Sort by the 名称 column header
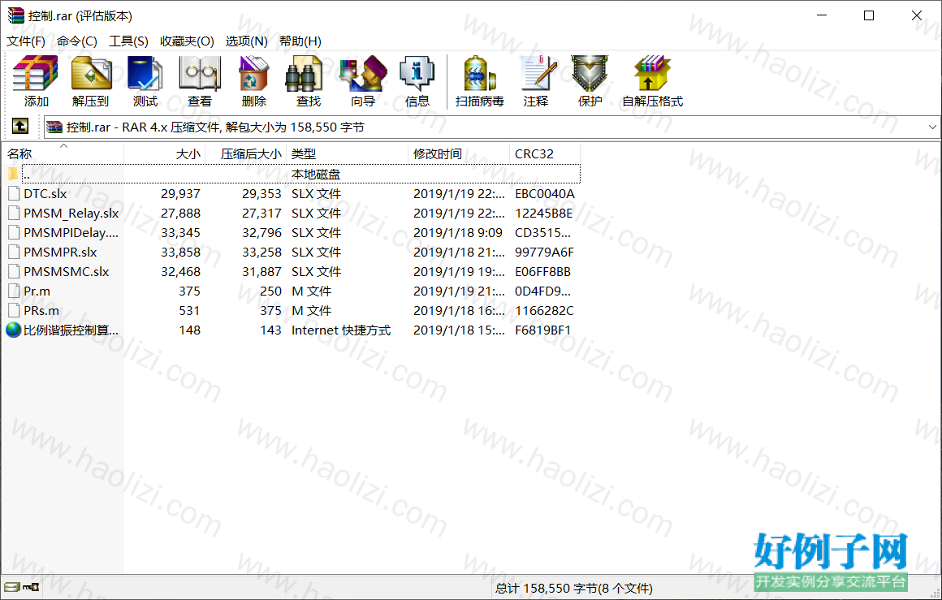Image resolution: width=942 pixels, height=600 pixels. coord(63,153)
